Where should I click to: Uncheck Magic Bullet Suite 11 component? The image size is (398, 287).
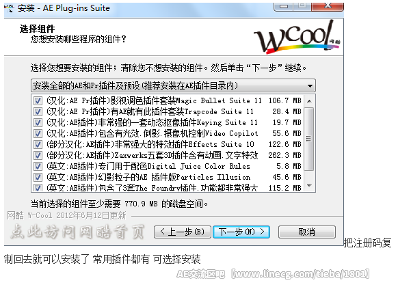pyautogui.click(x=38, y=101)
